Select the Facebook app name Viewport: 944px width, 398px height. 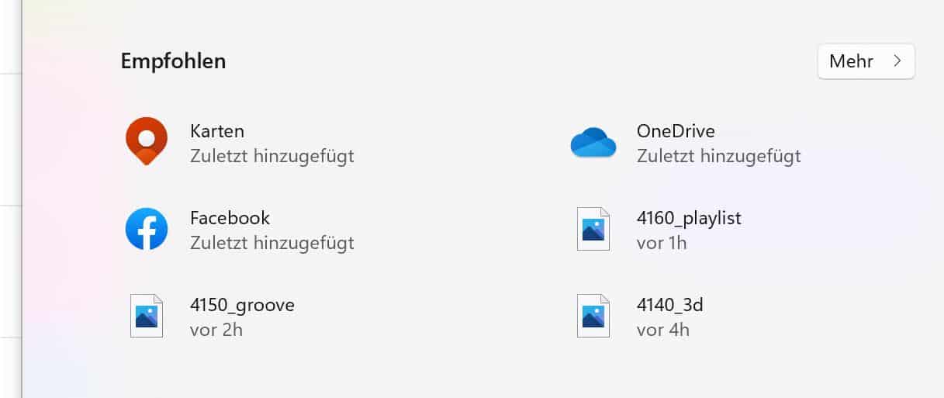pyautogui.click(x=230, y=218)
